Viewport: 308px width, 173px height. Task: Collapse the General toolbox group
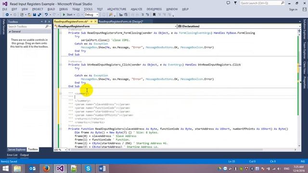pos(10,32)
